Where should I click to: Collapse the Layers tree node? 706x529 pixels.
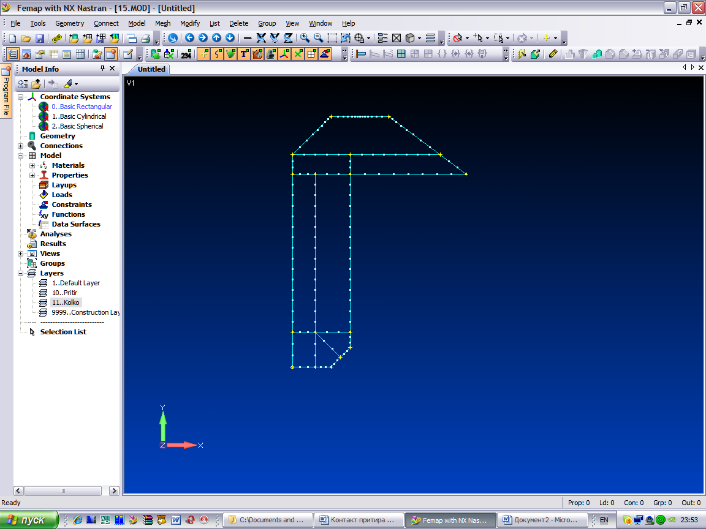20,273
